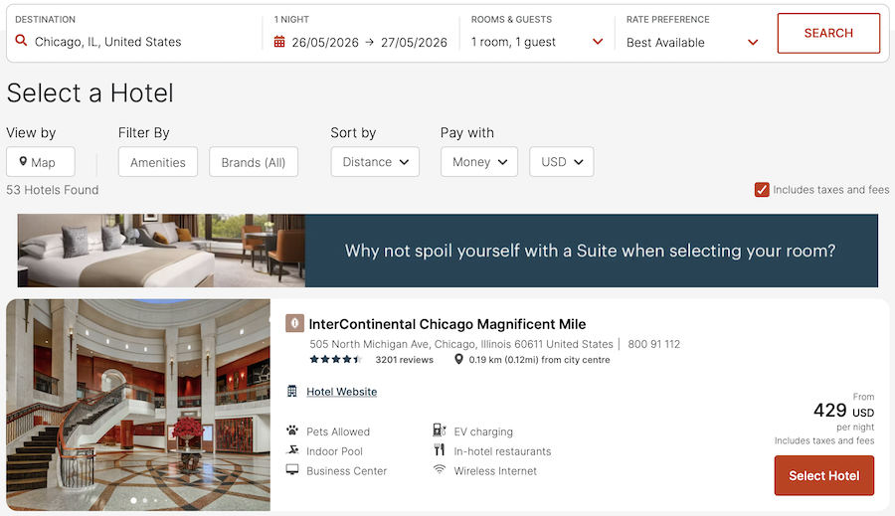Click the hotel building icon beside Hotel Website
The height and width of the screenshot is (516, 895).
pyautogui.click(x=292, y=391)
